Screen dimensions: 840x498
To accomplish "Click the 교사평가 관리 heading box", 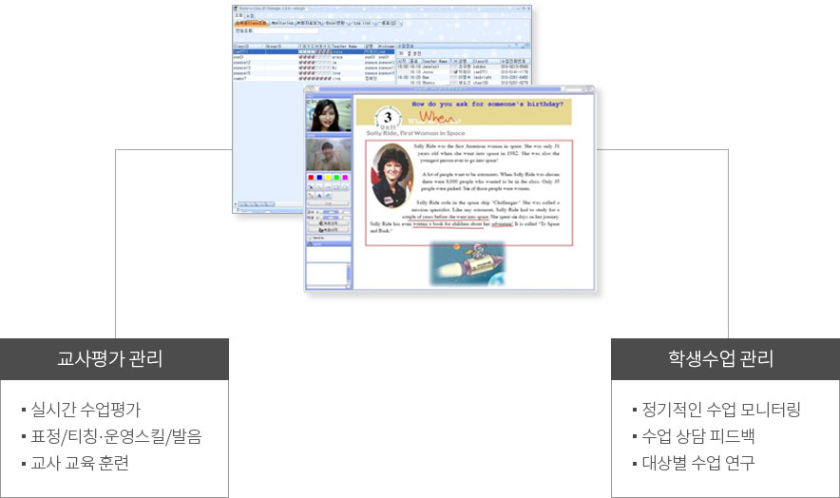I will (x=114, y=359).
